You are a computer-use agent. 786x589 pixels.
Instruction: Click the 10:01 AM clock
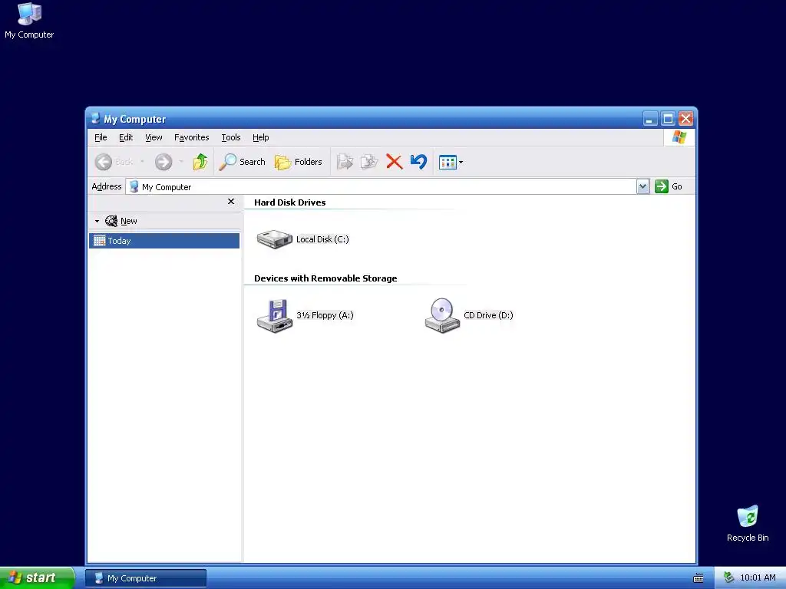pyautogui.click(x=758, y=577)
